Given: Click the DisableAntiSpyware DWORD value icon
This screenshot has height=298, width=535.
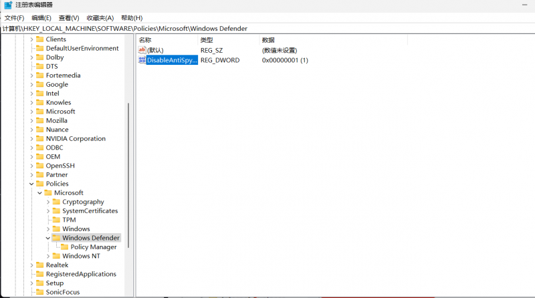Looking at the screenshot, I should pos(142,60).
